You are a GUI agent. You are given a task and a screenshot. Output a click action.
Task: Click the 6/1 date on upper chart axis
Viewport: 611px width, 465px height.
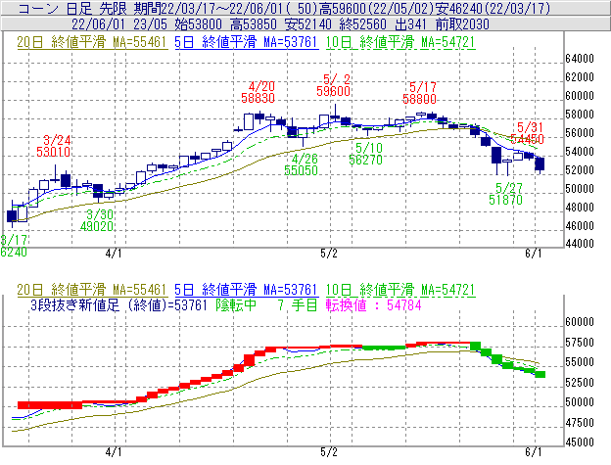tap(533, 254)
